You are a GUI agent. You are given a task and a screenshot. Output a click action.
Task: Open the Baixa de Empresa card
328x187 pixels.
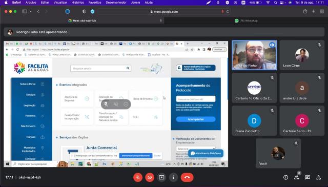[x=146, y=99]
